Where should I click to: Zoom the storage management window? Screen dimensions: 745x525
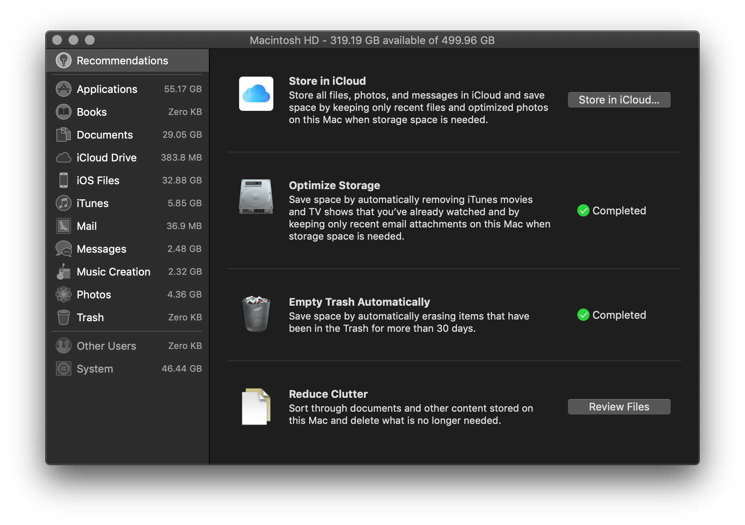90,40
